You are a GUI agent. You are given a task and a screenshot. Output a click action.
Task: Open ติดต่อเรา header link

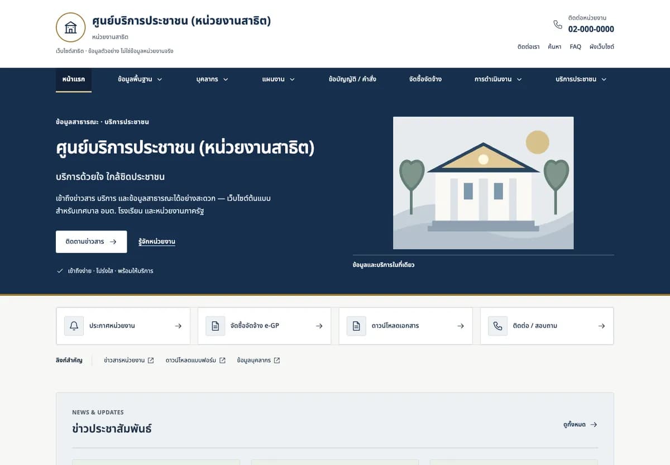528,47
